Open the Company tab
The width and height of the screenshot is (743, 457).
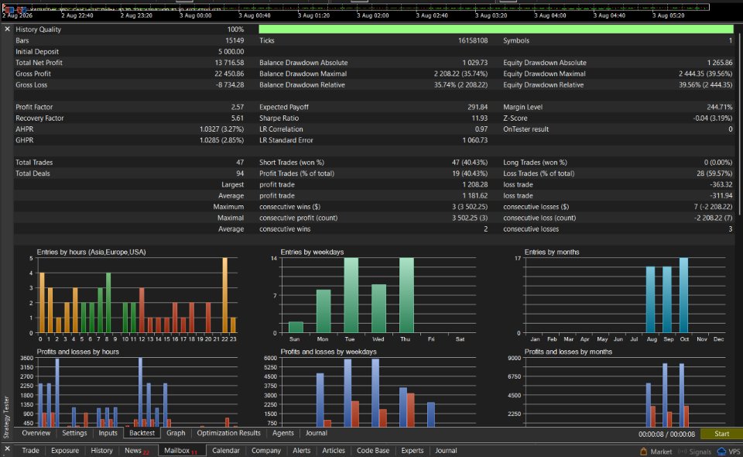(x=266, y=450)
